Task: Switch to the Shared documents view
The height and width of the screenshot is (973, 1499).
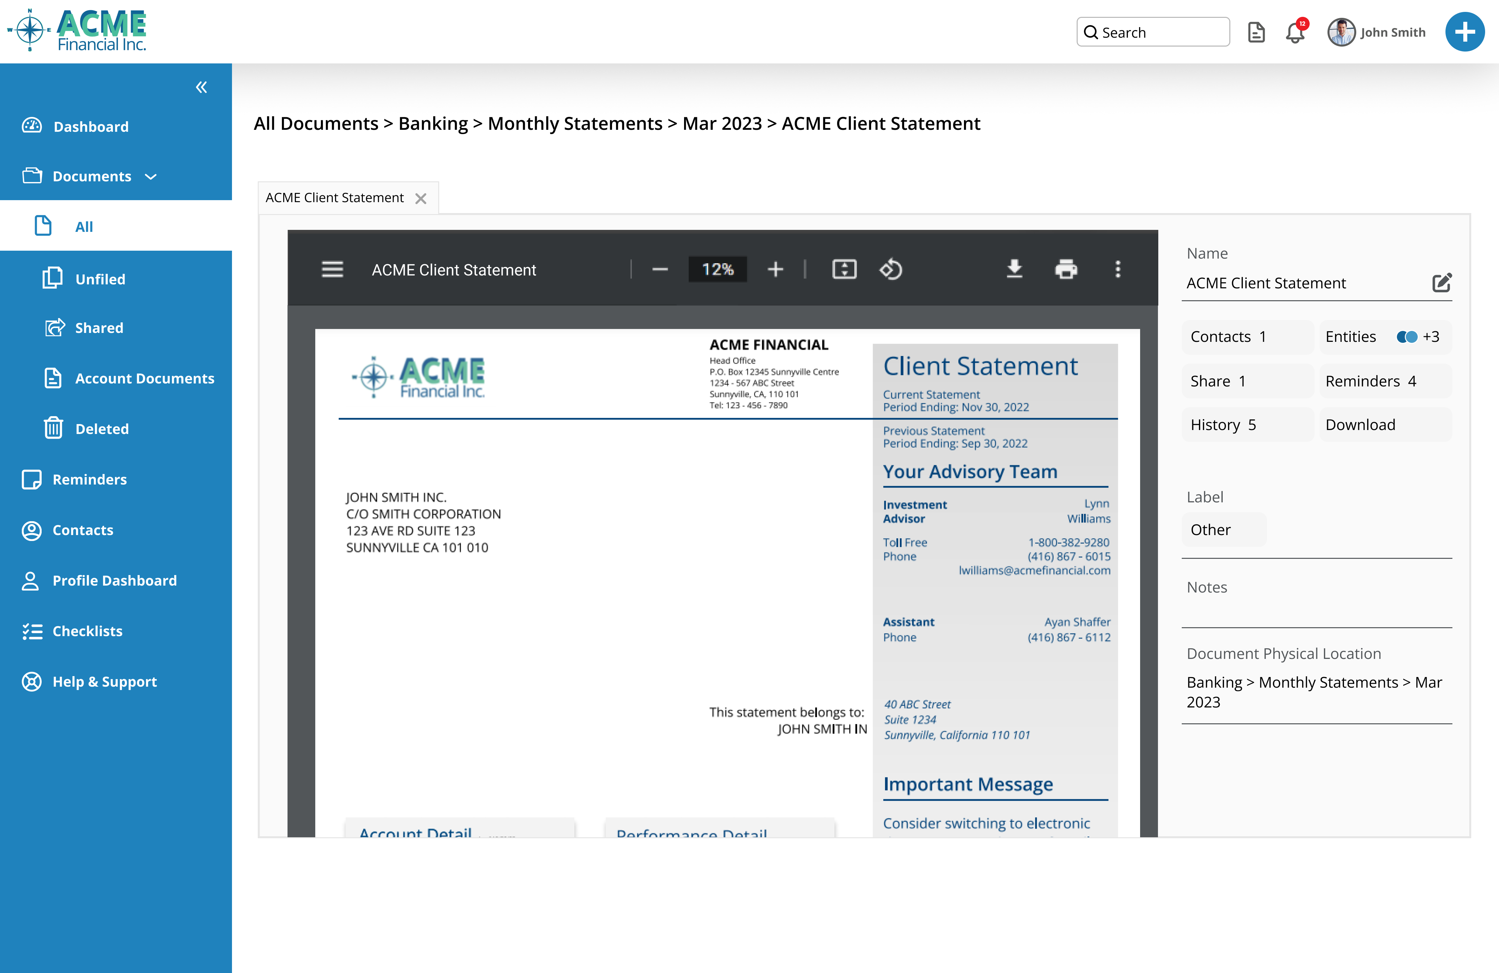Action: tap(99, 327)
